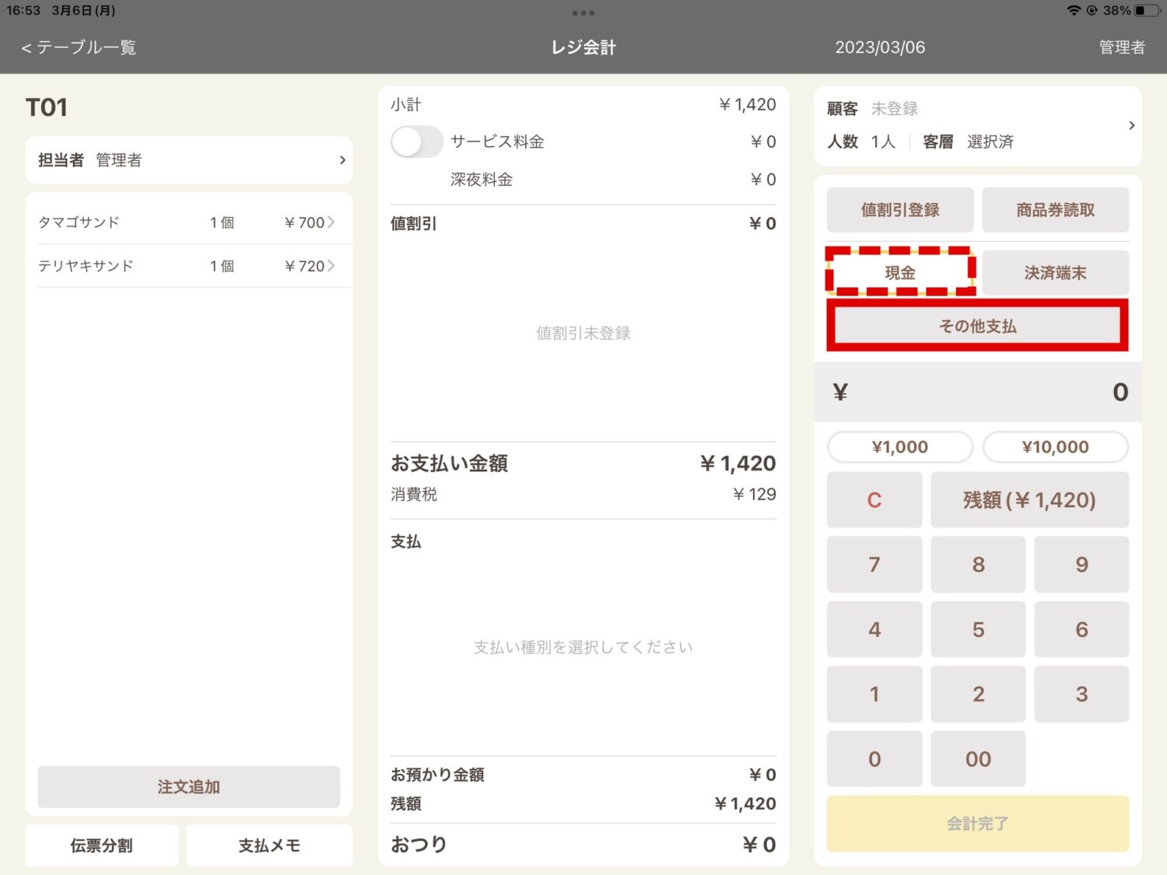This screenshot has width=1167, height=875.
Task: Open the 支払メモ button
Action: (x=269, y=845)
